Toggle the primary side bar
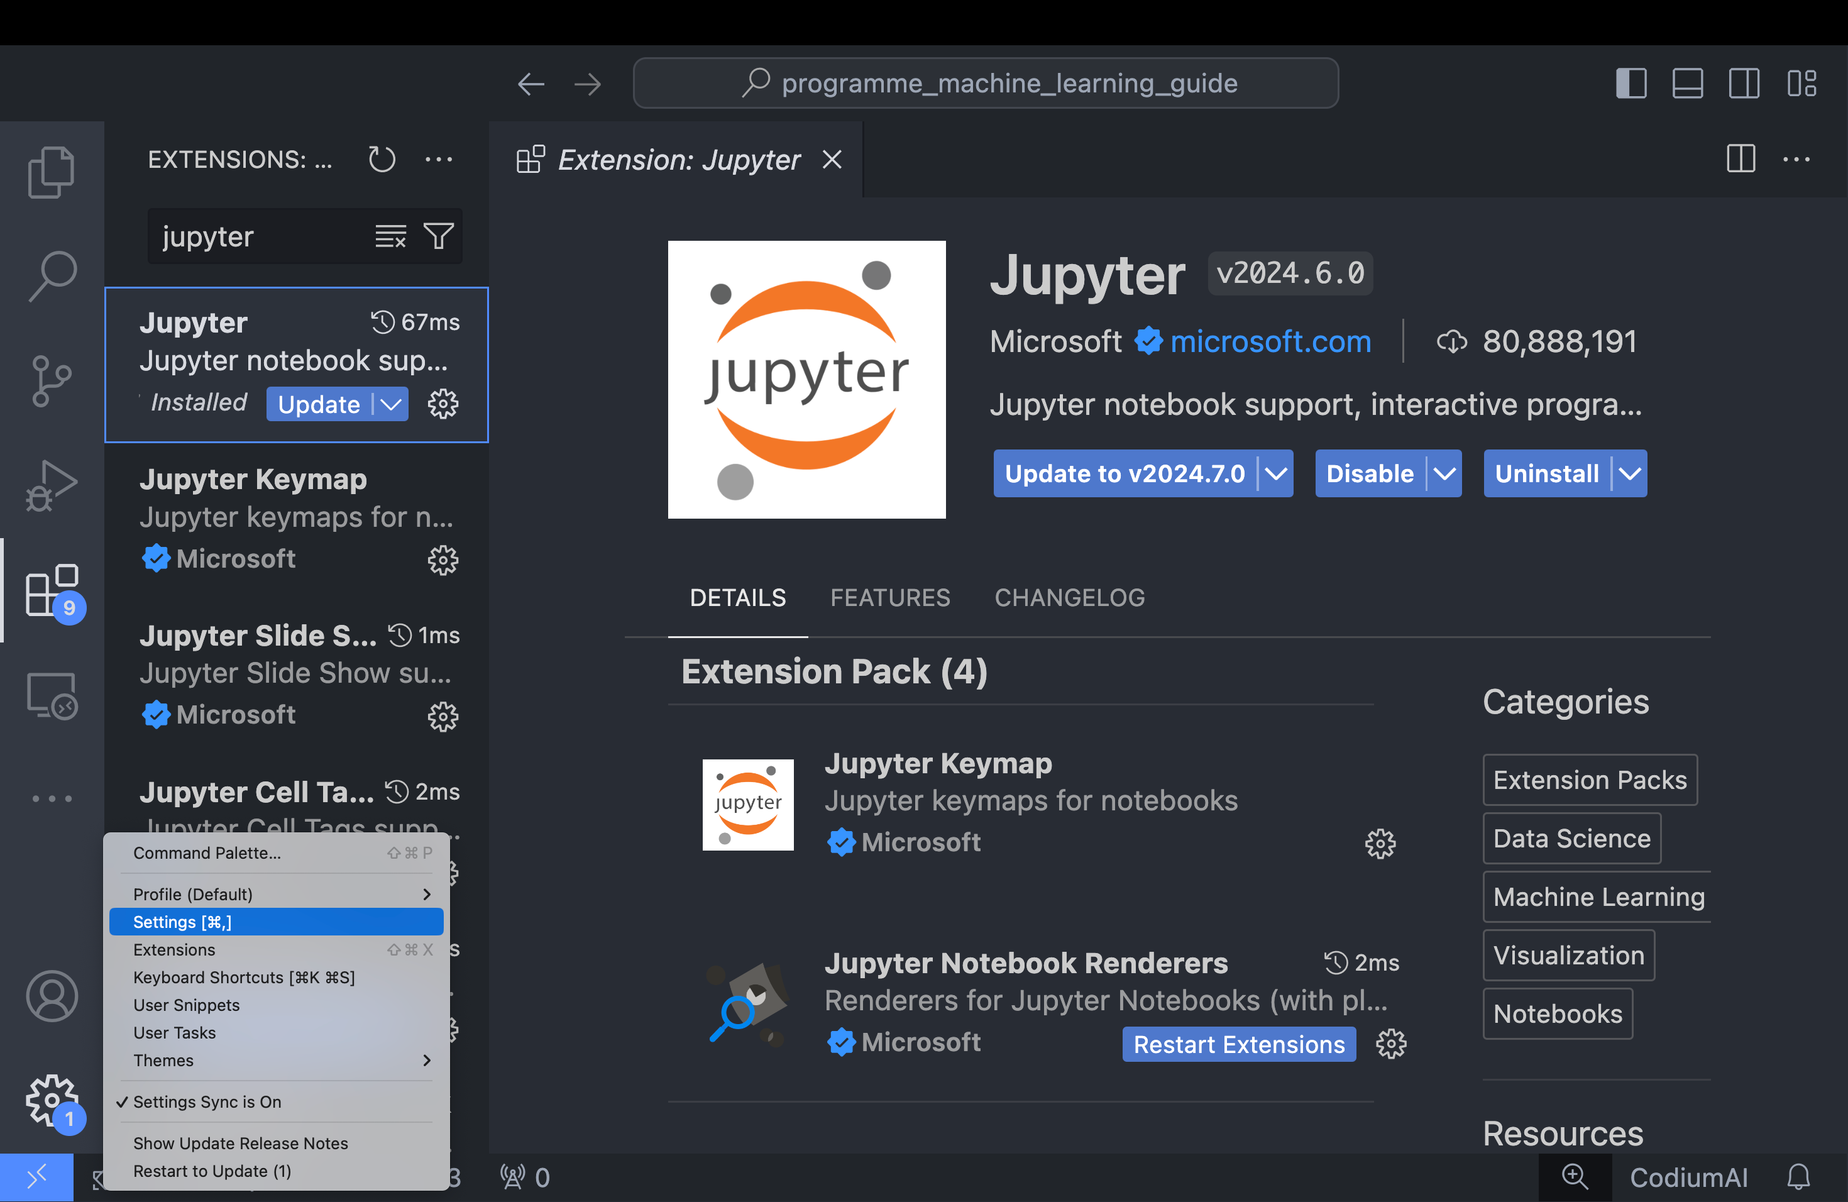The width and height of the screenshot is (1848, 1202). point(1631,84)
